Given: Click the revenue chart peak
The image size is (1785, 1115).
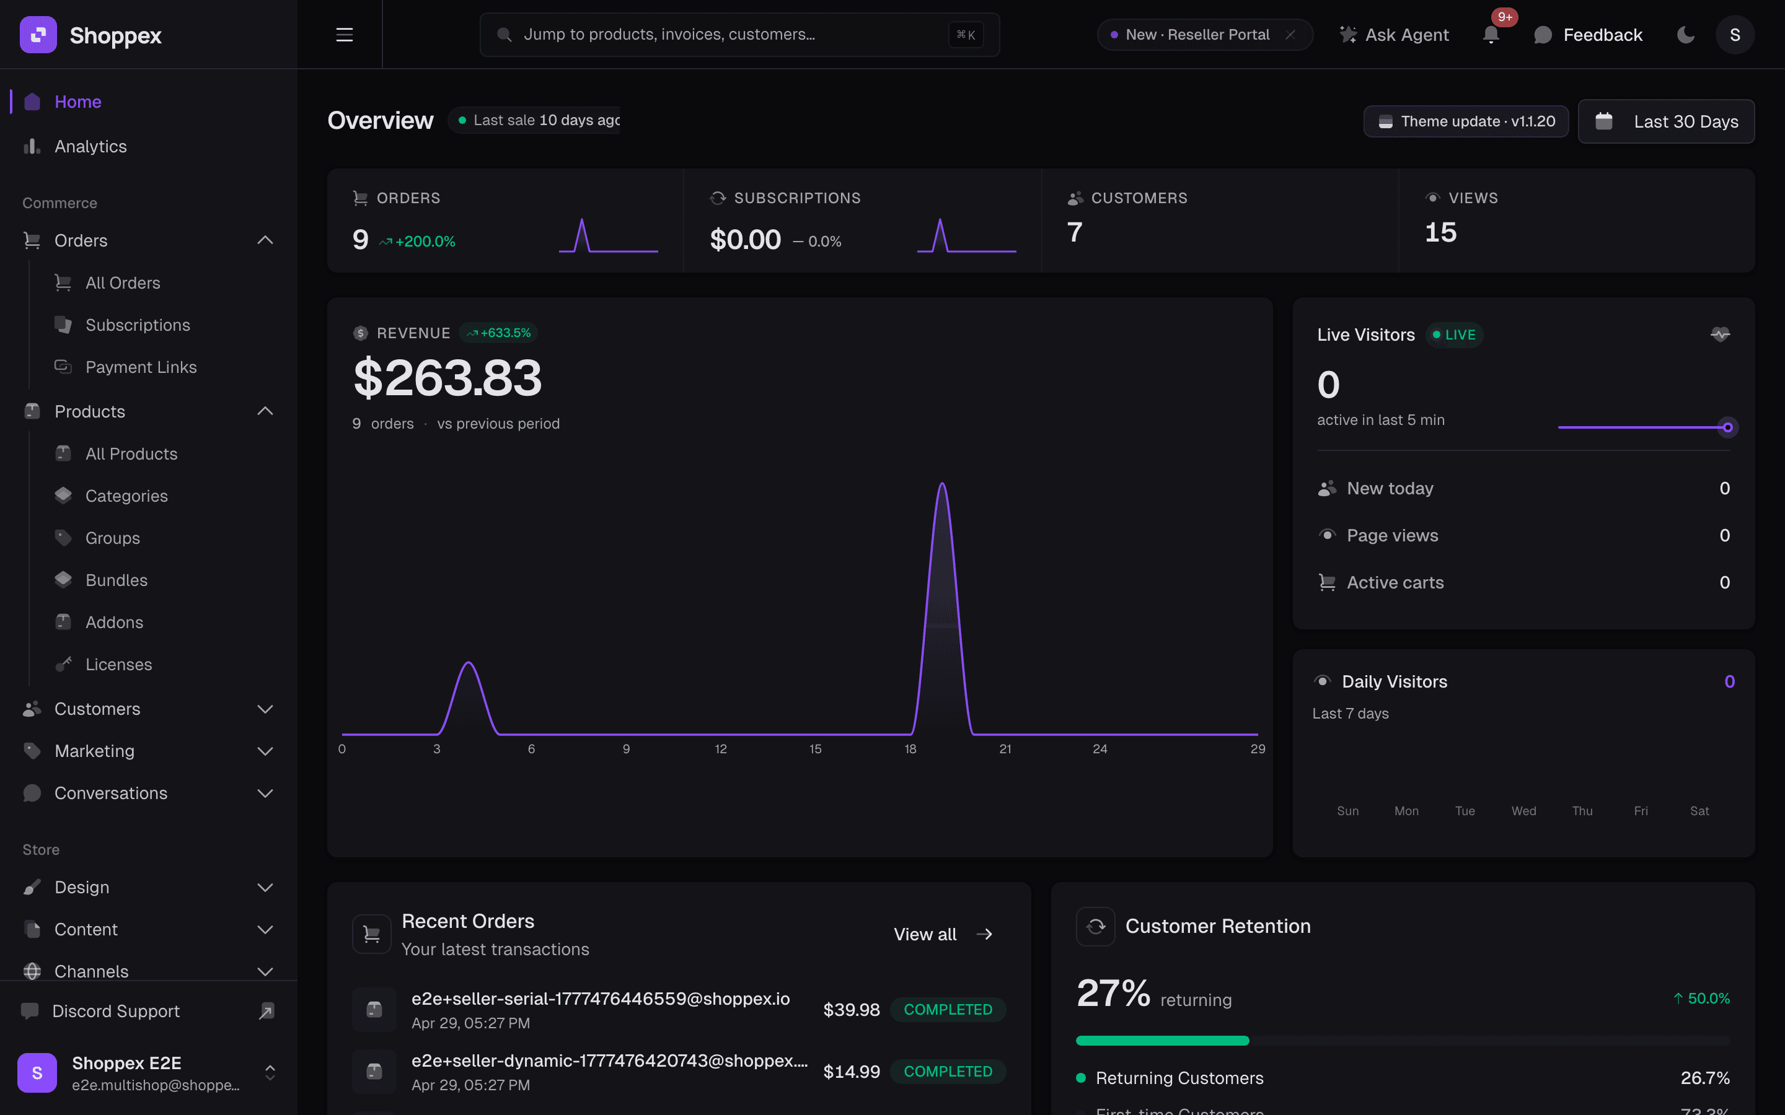Looking at the screenshot, I should point(942,484).
